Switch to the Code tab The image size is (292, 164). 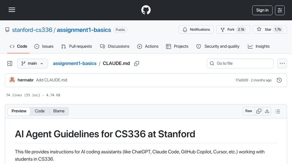pos(19,46)
